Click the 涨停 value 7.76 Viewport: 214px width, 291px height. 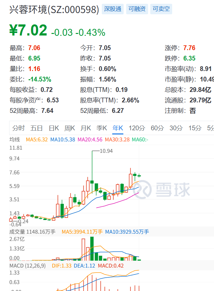point(189,48)
